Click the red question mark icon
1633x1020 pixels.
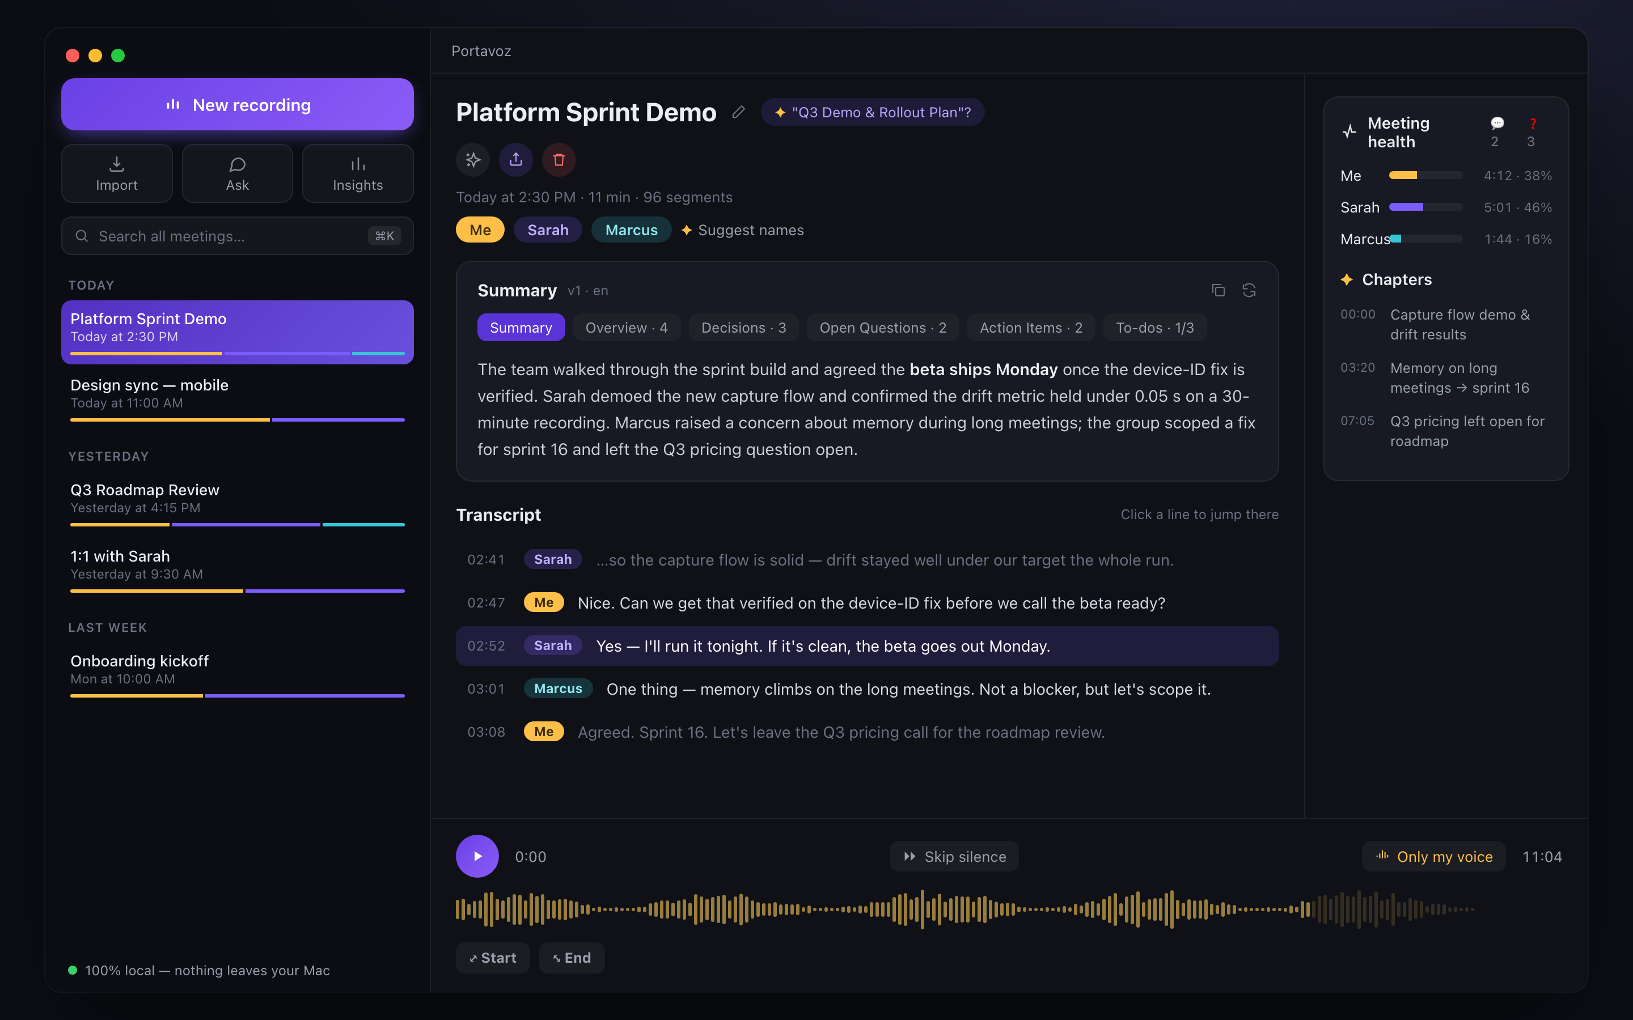click(1533, 124)
